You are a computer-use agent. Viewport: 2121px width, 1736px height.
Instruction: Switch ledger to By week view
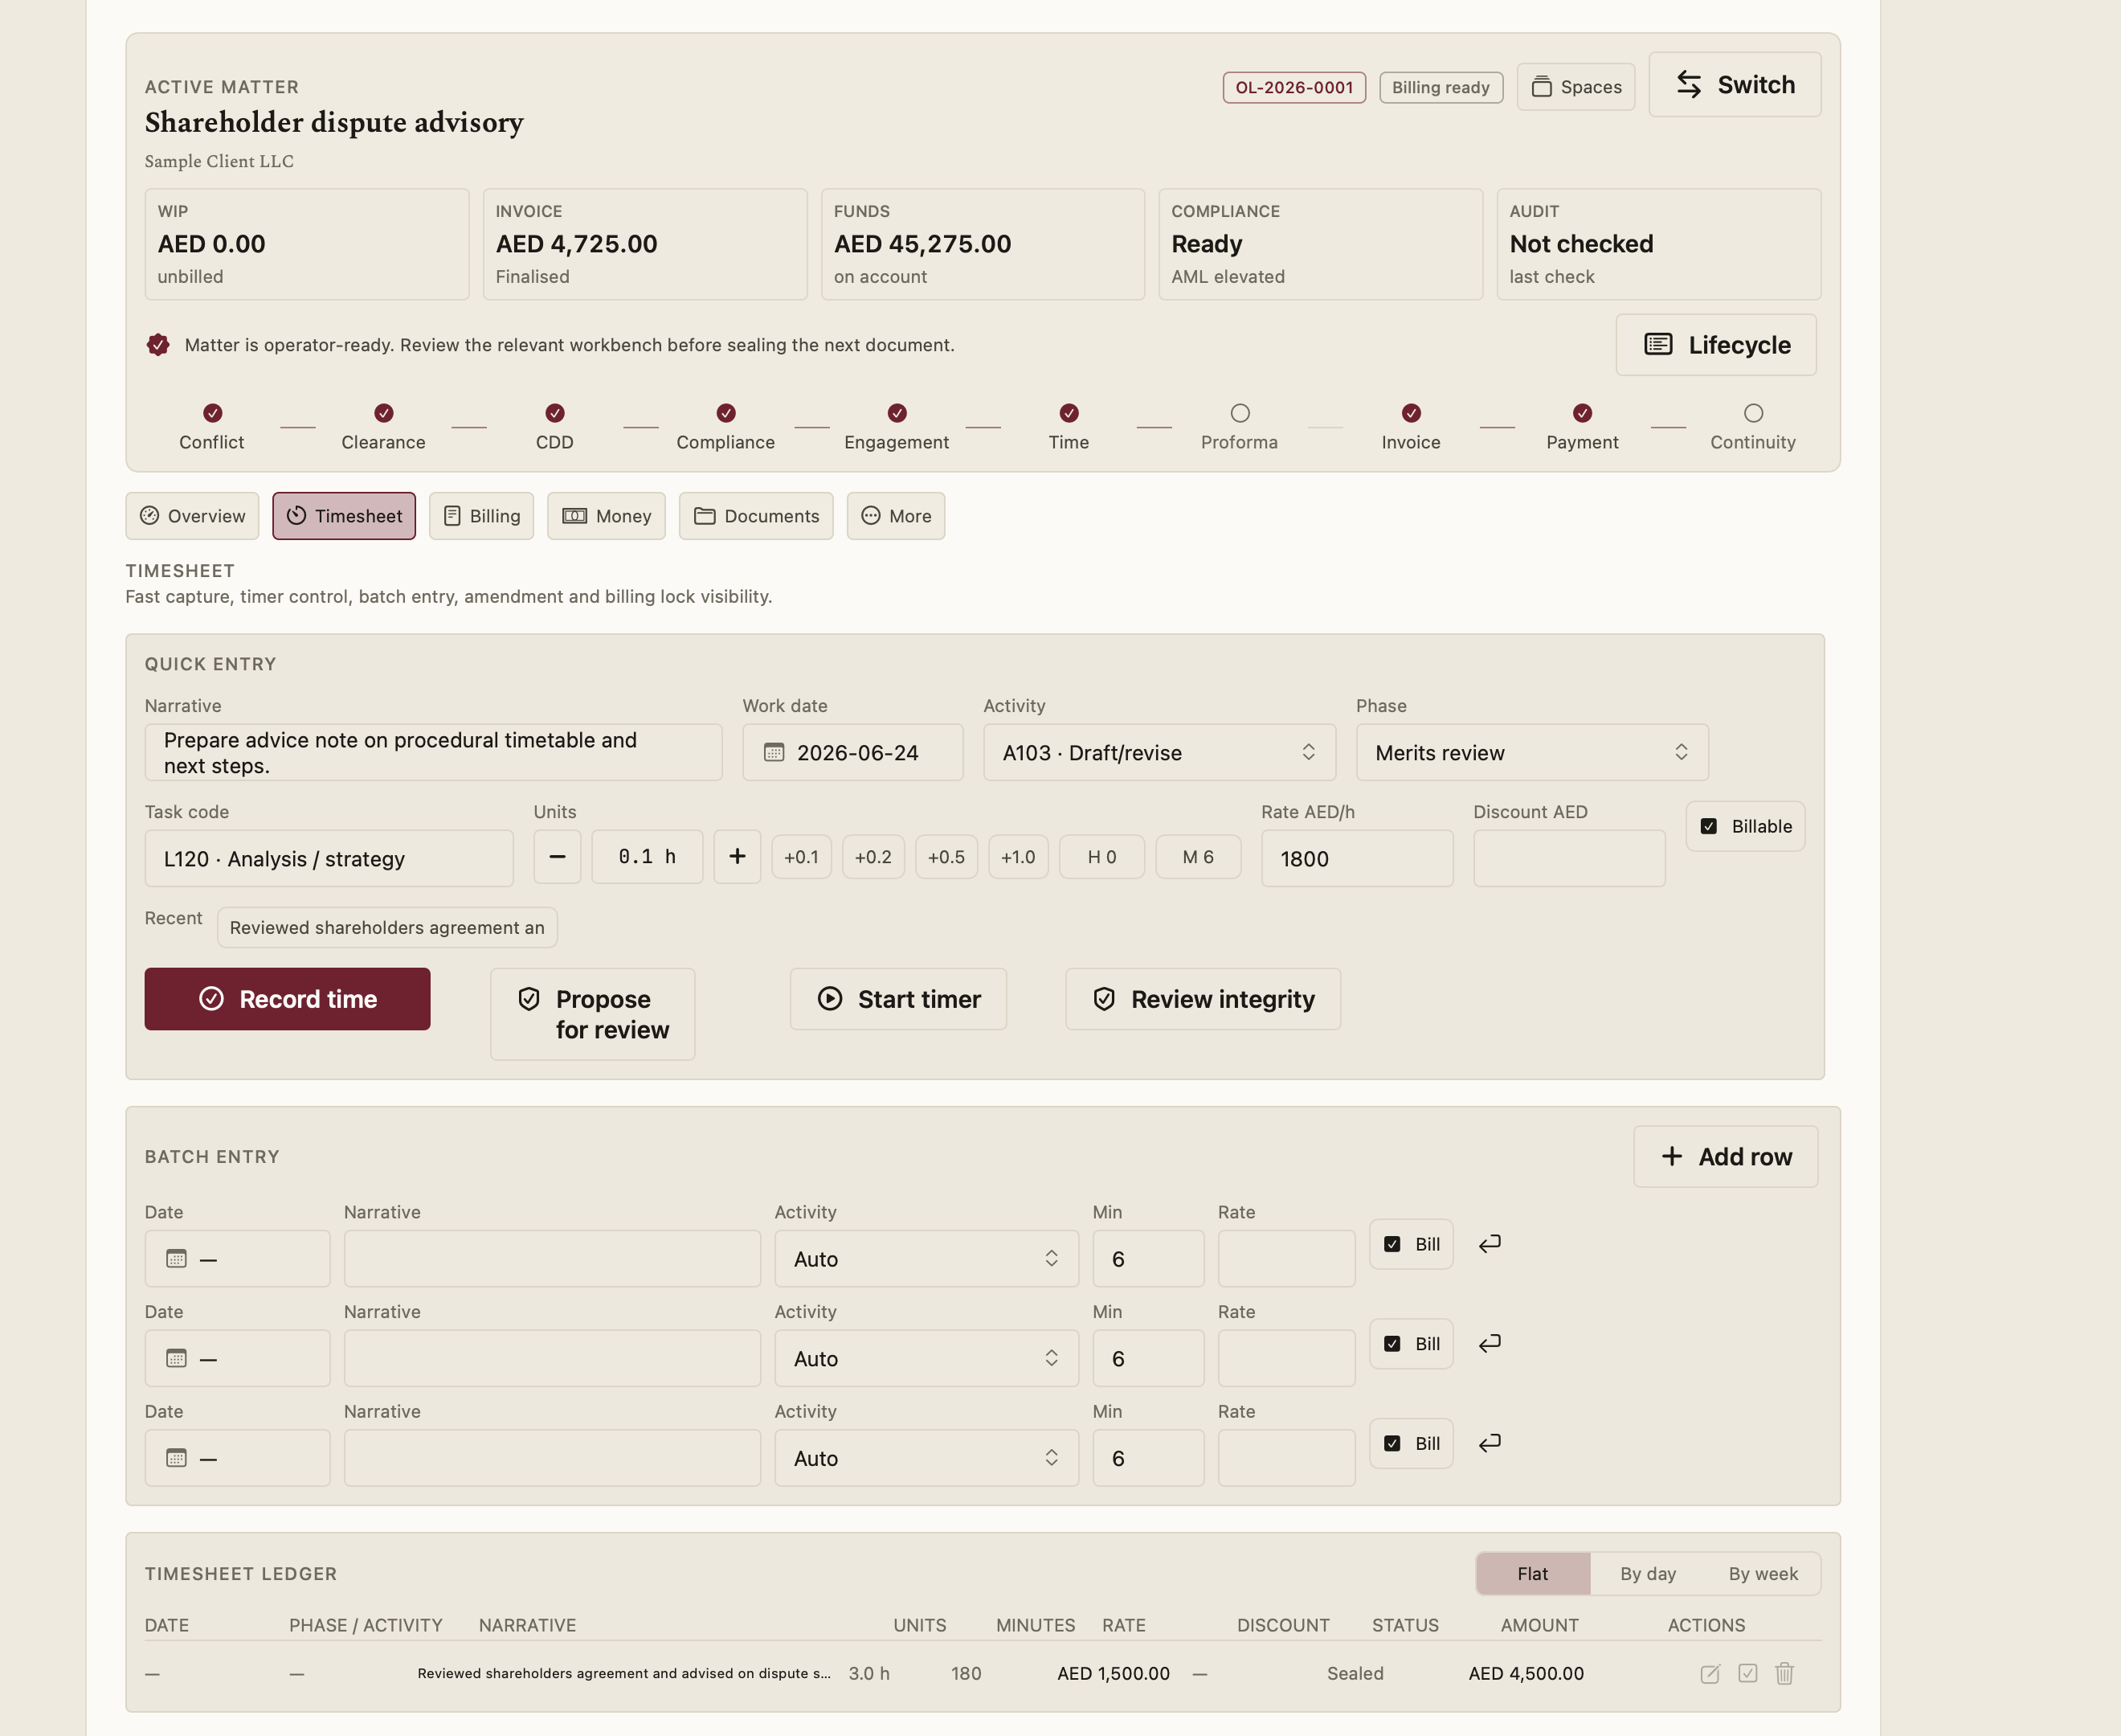[x=1763, y=1574]
